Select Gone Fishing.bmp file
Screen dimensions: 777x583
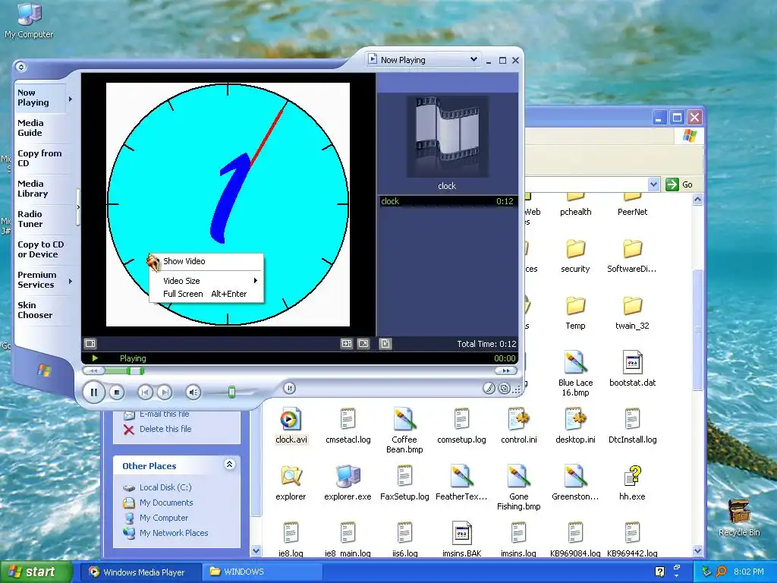(518, 487)
